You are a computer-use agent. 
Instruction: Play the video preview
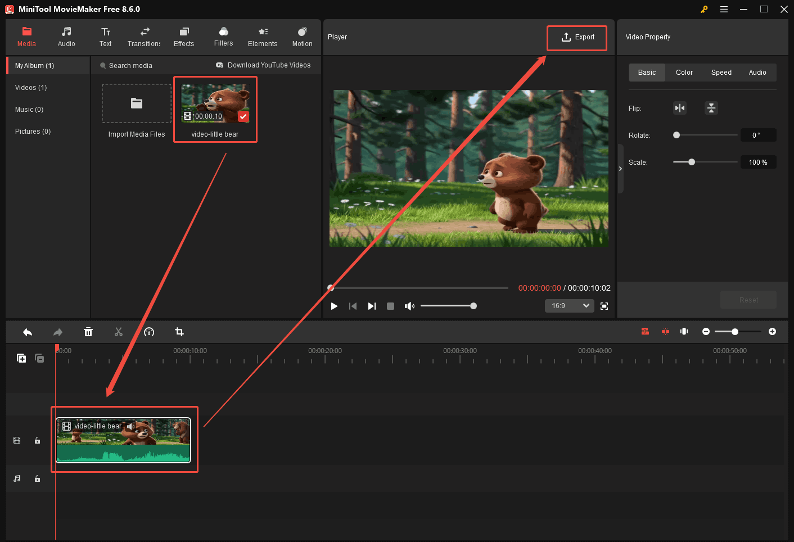(x=334, y=306)
